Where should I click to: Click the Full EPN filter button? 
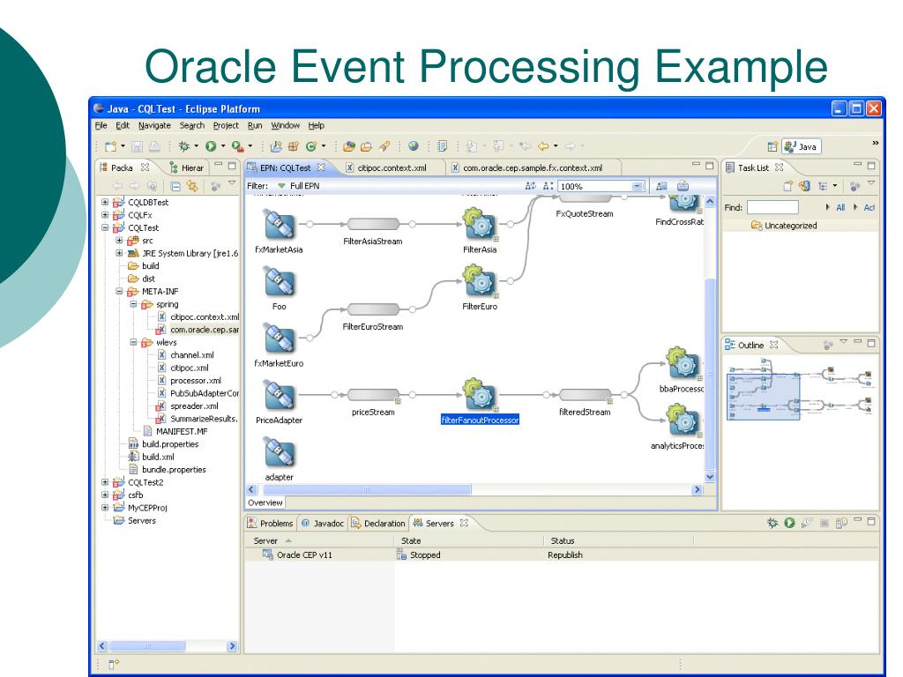[x=298, y=186]
